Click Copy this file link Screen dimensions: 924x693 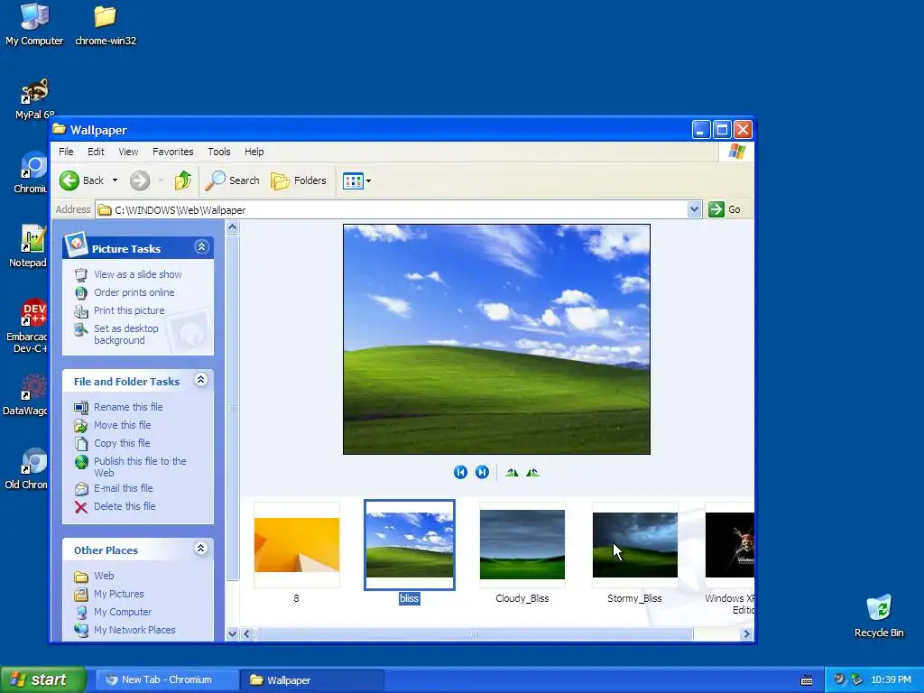coord(122,443)
